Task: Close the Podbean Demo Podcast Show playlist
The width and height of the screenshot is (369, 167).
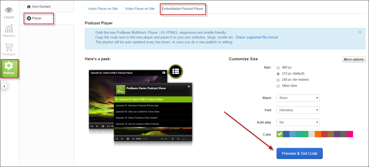Action: tap(189, 87)
